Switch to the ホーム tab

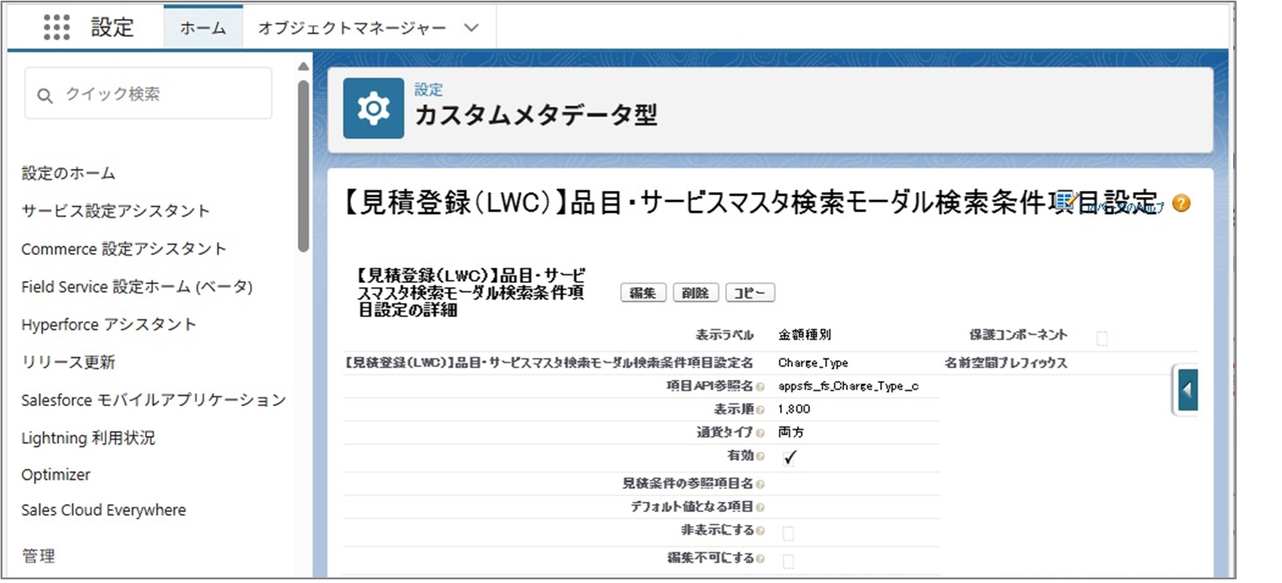point(202,27)
